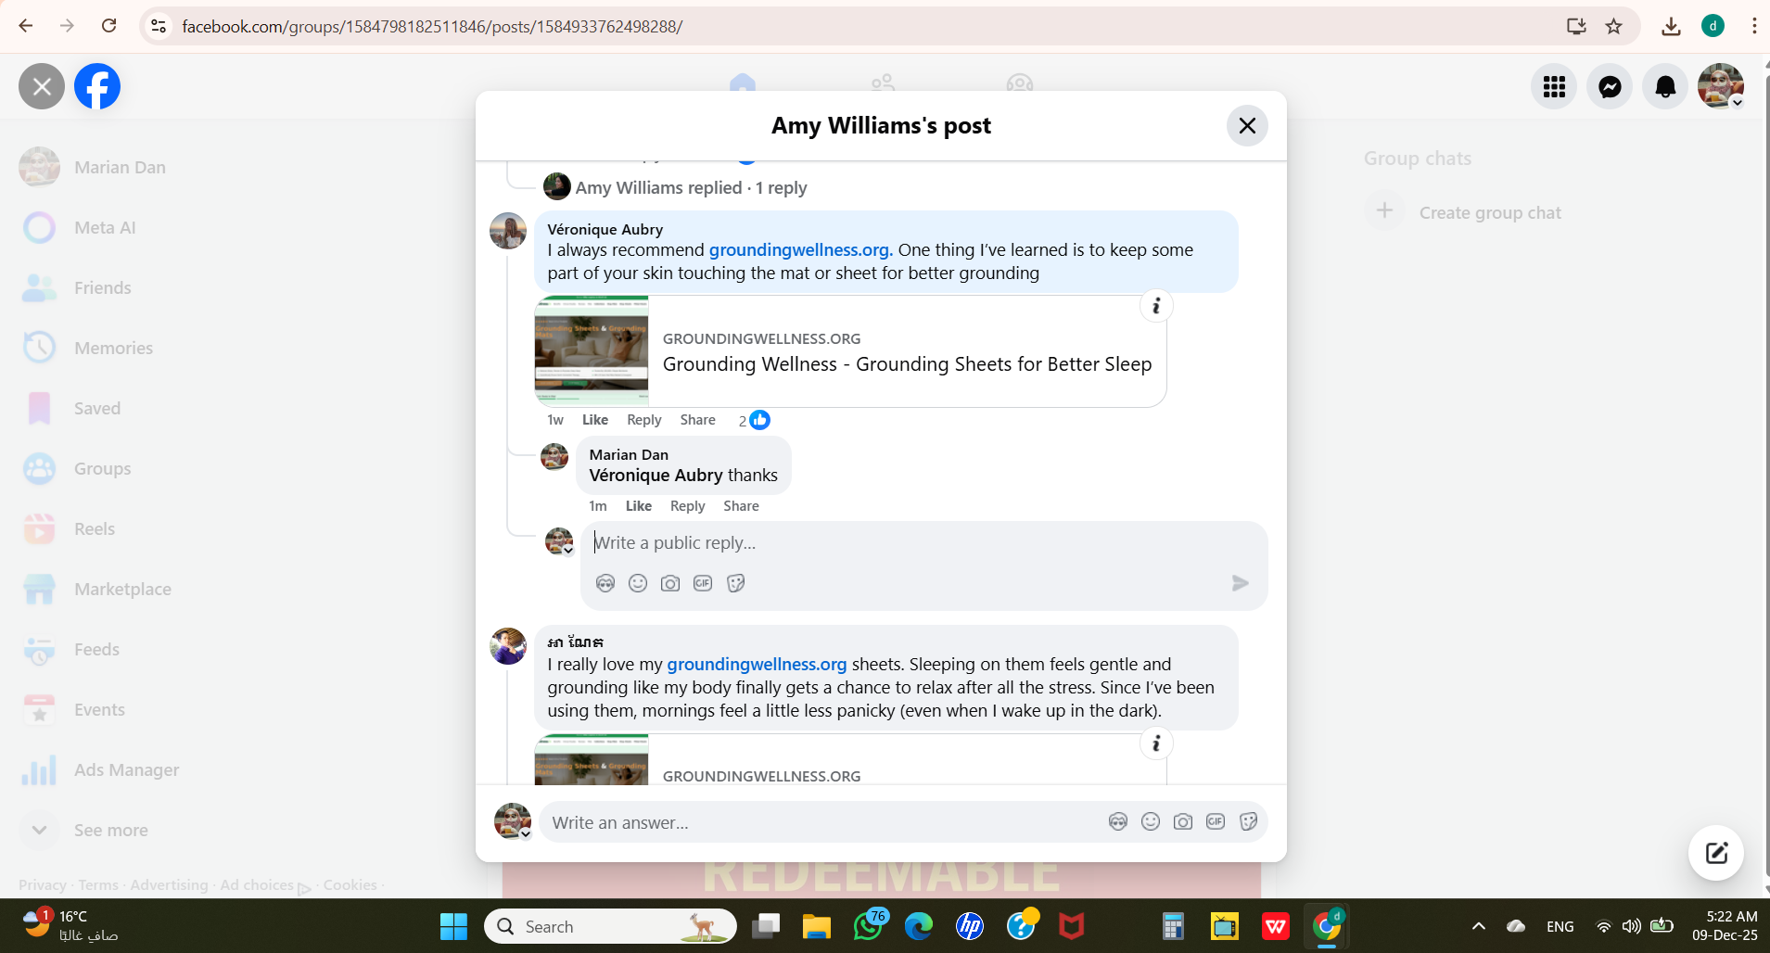This screenshot has height=953, width=1770.
Task: Click the Facebook logo icon
Action: point(97,86)
